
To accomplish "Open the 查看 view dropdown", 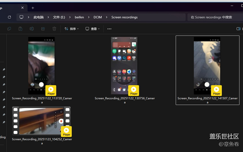I will click(93, 29).
